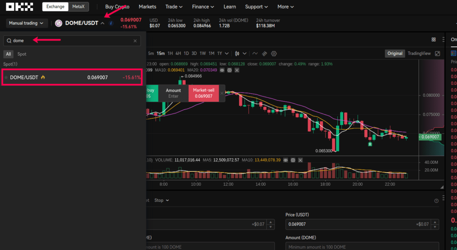
Task: Remove the MA indicator with X
Action: pos(237,70)
